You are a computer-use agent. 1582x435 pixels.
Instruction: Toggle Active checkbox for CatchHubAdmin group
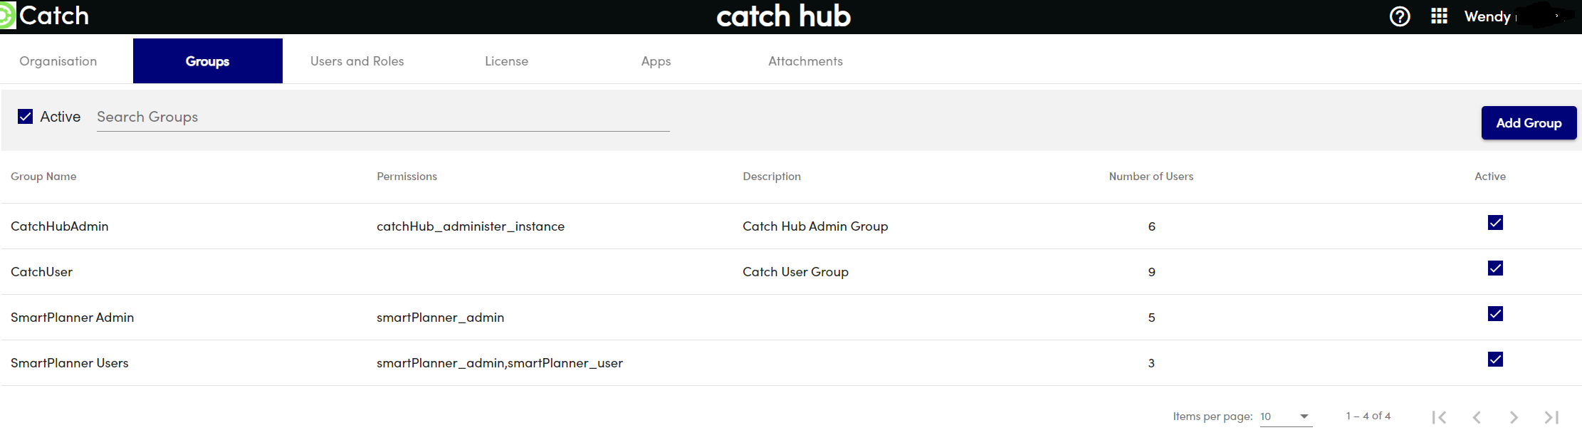(x=1495, y=223)
